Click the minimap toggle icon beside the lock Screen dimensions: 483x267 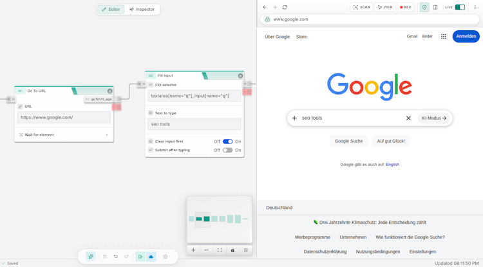246,250
